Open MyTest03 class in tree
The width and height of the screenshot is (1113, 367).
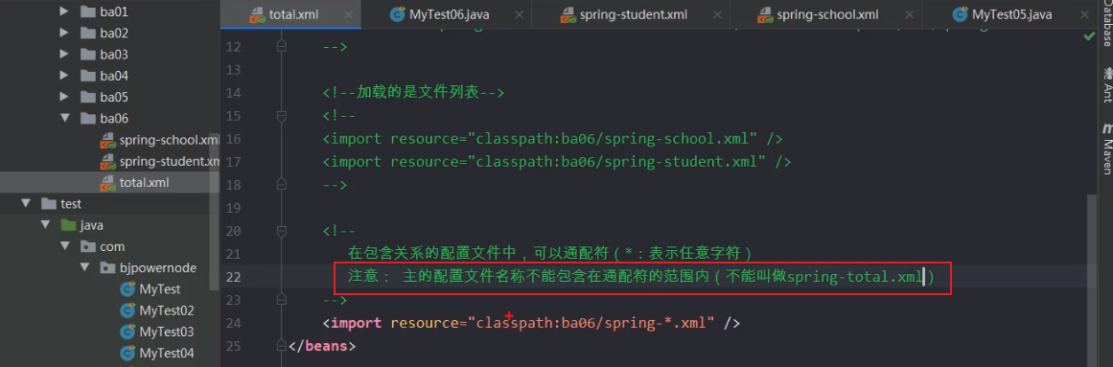[x=167, y=332]
